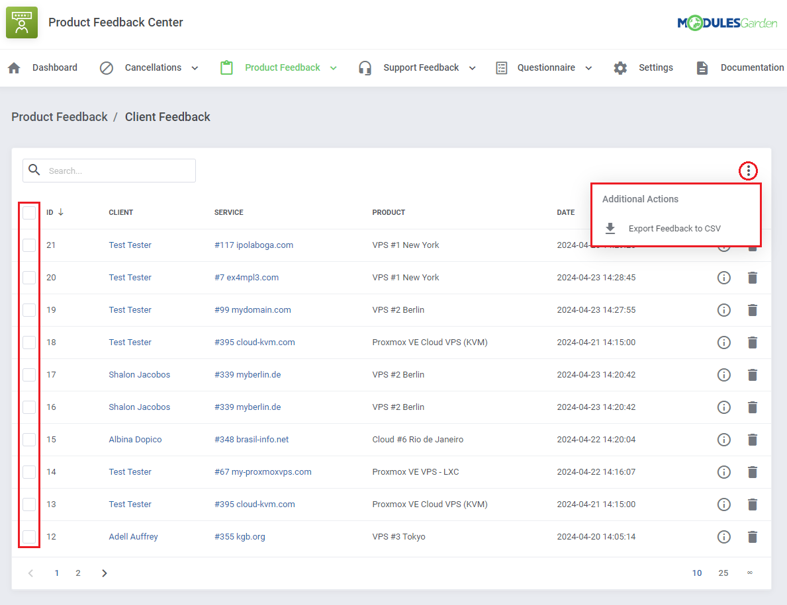Sort by the SERVICE column header
Image resolution: width=787 pixels, height=605 pixels.
[x=228, y=212]
